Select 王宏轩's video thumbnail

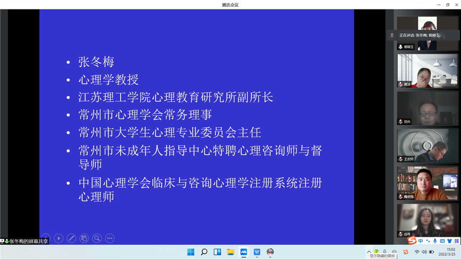[x=428, y=146]
